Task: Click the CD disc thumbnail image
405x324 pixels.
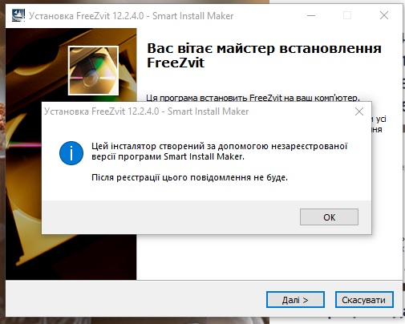Action: 93,71
